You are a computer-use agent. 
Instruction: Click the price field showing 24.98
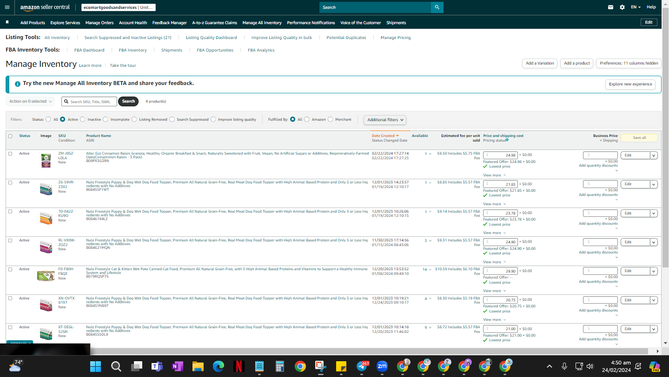(x=500, y=155)
